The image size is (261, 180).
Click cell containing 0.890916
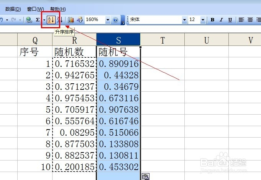[x=118, y=63]
